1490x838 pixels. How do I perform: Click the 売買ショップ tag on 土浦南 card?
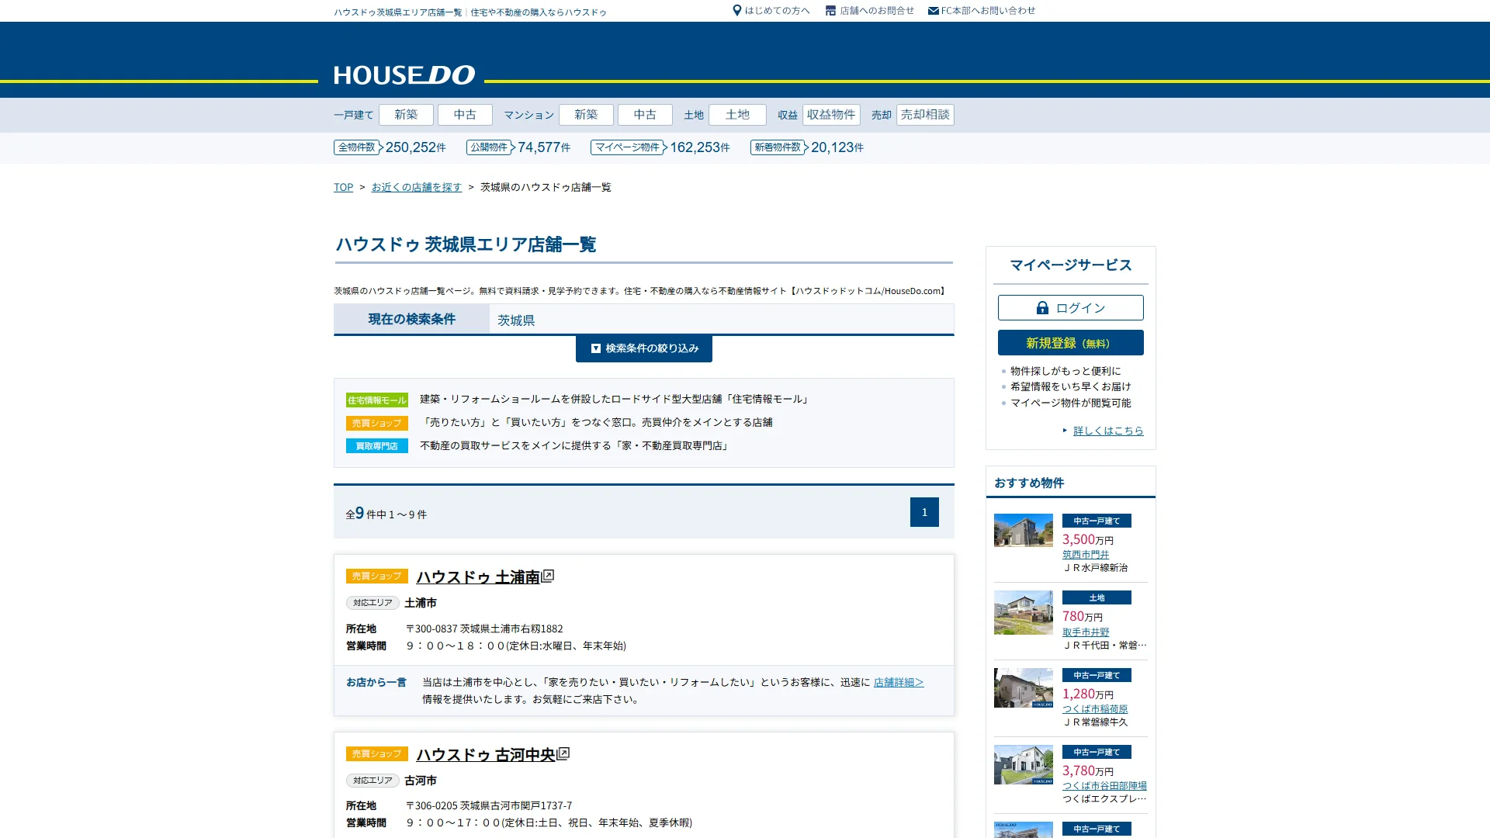(377, 577)
